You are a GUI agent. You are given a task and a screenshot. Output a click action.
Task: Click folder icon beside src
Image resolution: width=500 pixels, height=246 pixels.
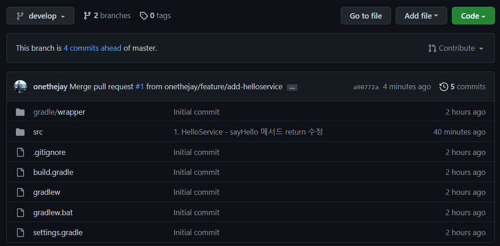[x=20, y=132]
